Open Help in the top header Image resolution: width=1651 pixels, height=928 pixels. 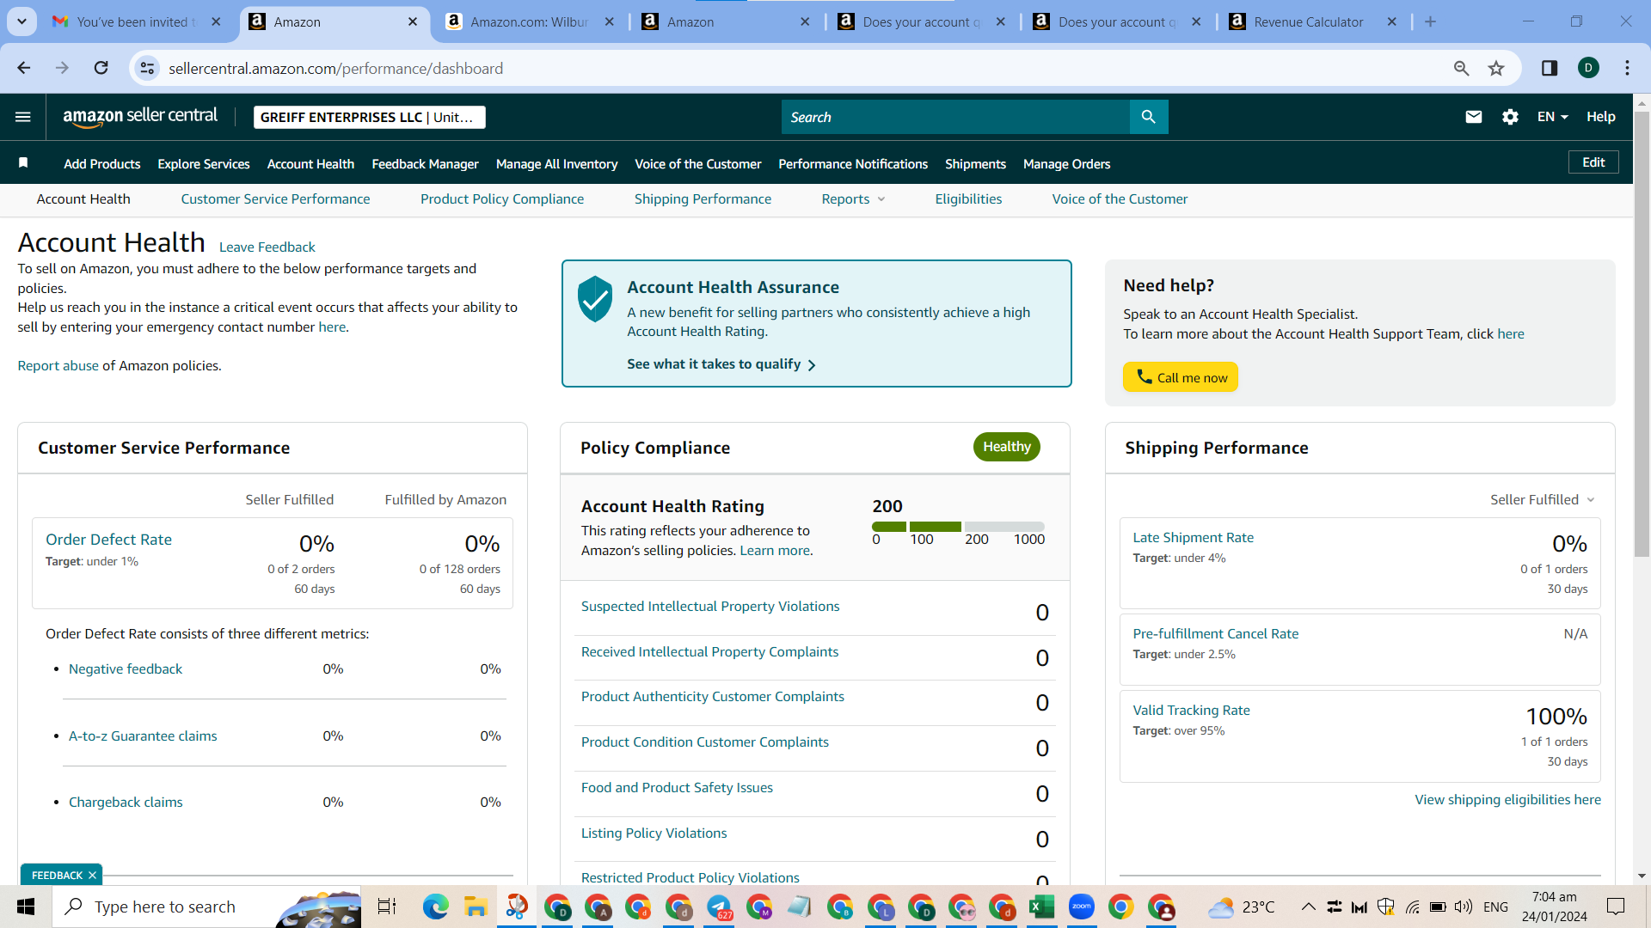(x=1601, y=117)
